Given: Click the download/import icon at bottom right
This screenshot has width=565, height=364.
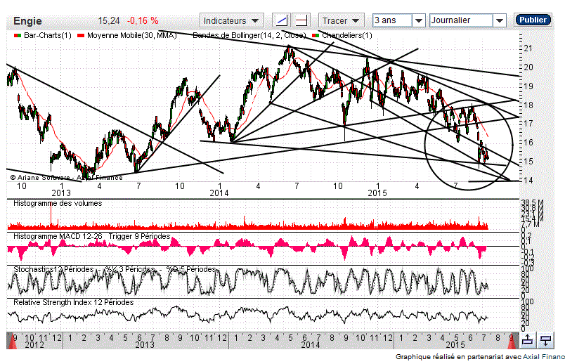Looking at the screenshot, I should point(546,340).
